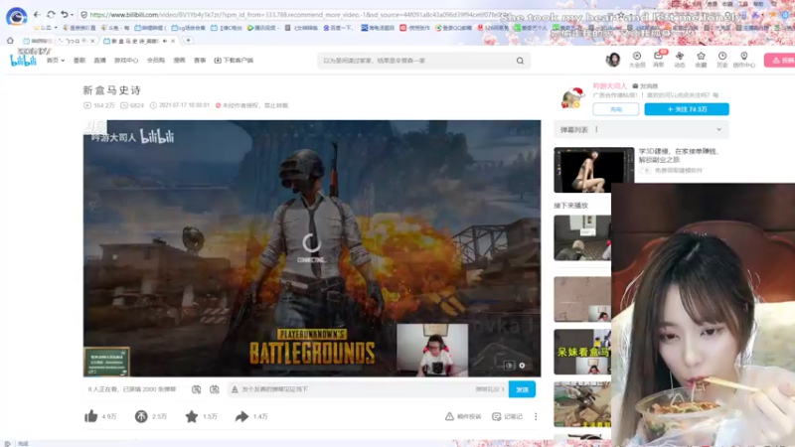This screenshot has width=795, height=447.
Task: Click the blue 关注 74.3万 follow button
Action: click(x=687, y=109)
